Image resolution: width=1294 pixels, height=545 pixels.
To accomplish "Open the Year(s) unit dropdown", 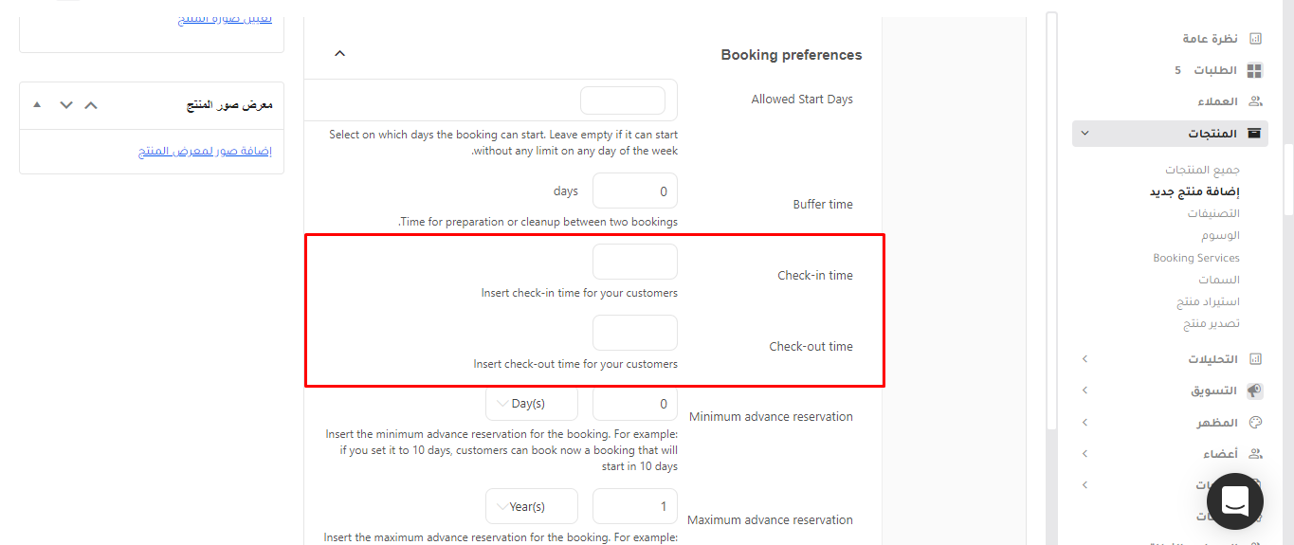I will [532, 506].
